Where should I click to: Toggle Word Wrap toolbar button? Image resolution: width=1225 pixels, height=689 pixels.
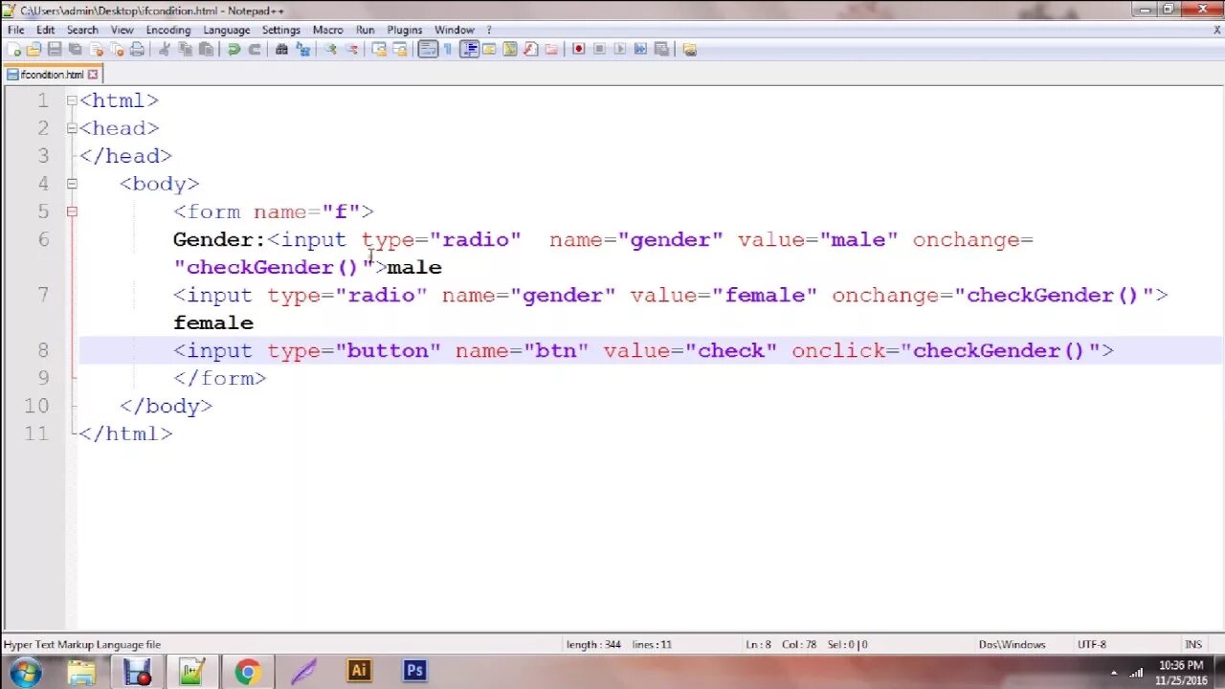pyautogui.click(x=428, y=50)
